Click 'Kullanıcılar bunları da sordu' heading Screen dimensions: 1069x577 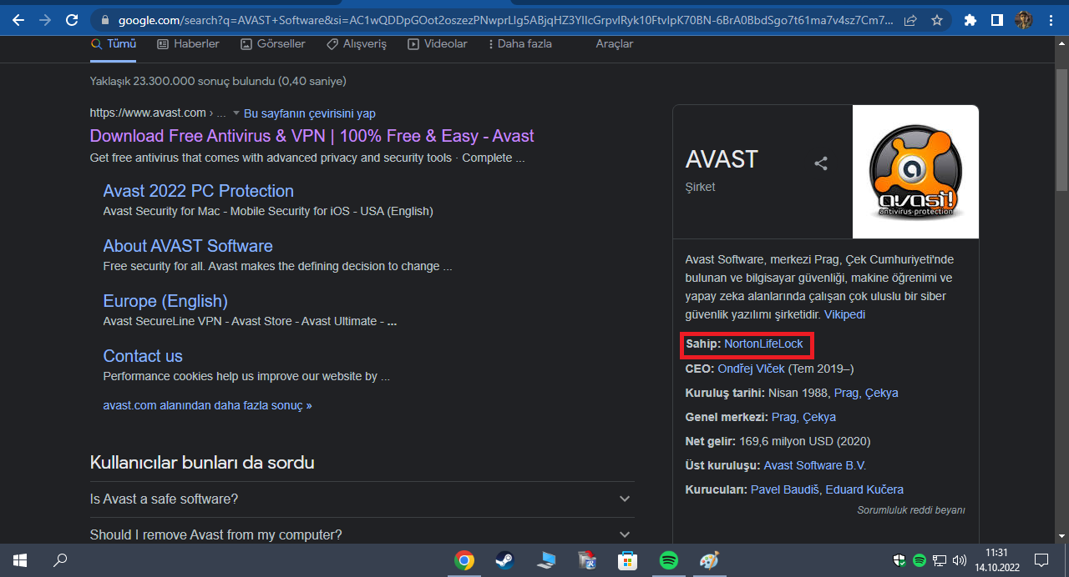pos(202,462)
